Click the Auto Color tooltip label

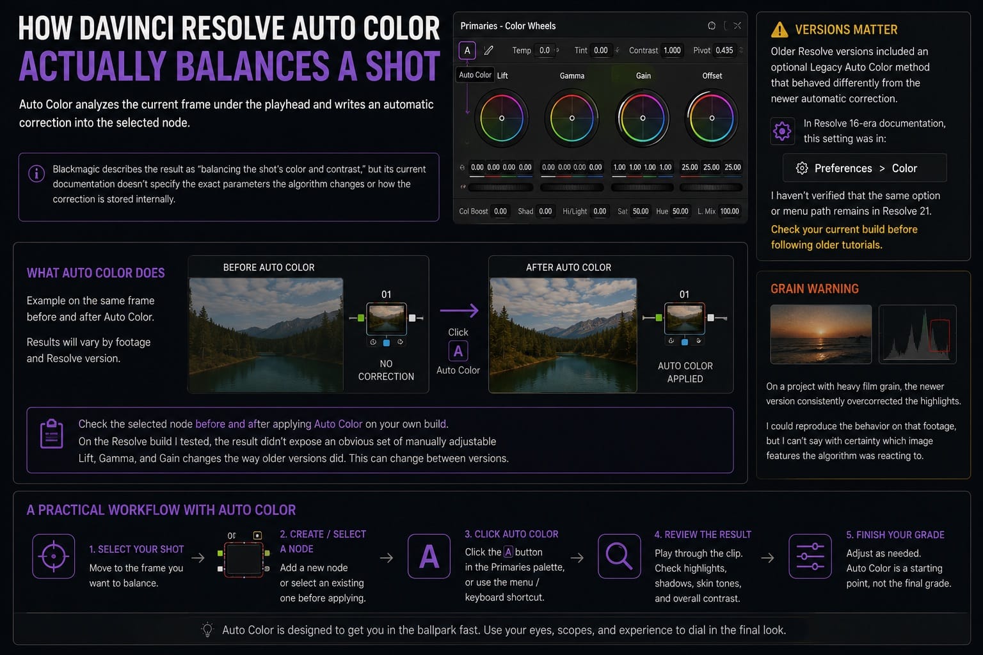coord(475,75)
